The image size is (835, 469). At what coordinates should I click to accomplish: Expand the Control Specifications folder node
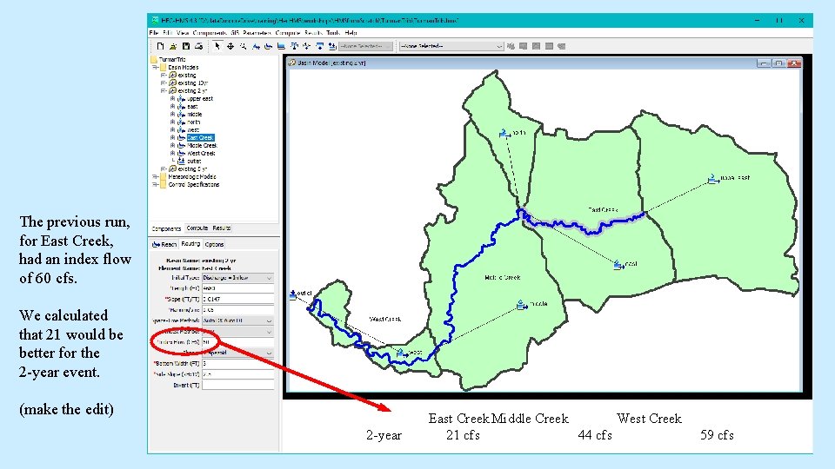[155, 185]
